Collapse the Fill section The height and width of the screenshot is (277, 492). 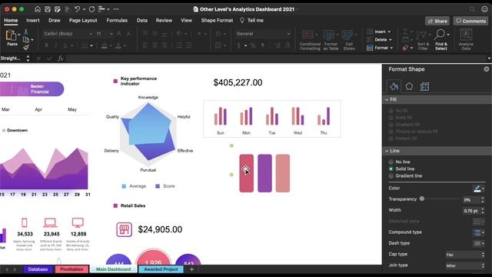387,99
